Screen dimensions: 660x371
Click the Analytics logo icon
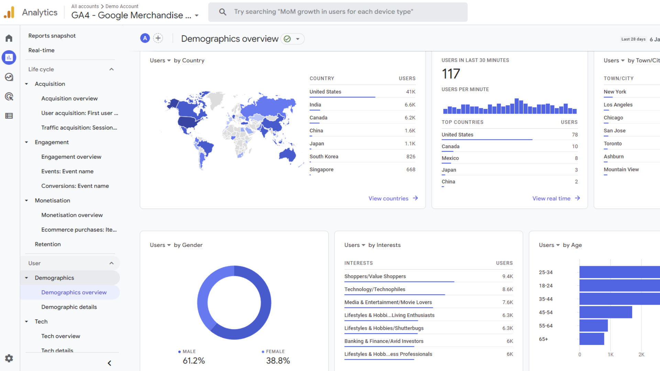click(9, 12)
